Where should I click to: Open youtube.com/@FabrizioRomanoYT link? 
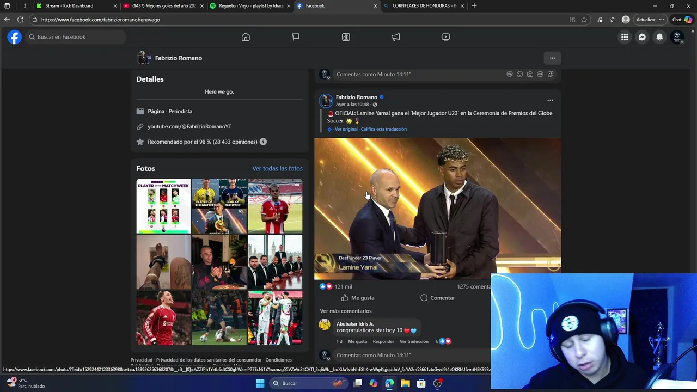[189, 126]
